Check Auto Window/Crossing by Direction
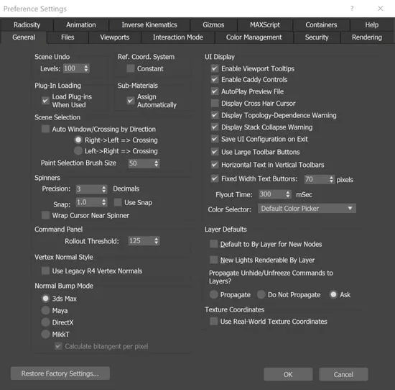The height and width of the screenshot is (390, 395). point(45,129)
